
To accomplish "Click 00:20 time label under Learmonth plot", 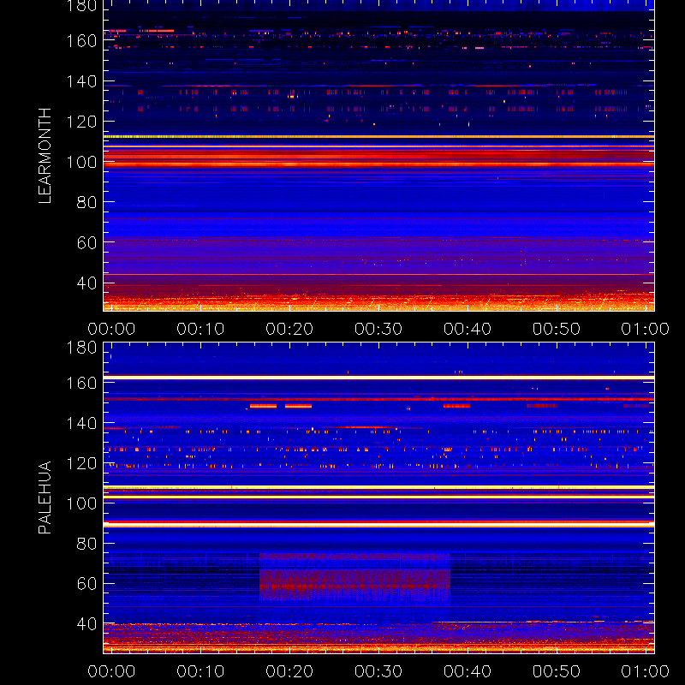I will [x=289, y=329].
